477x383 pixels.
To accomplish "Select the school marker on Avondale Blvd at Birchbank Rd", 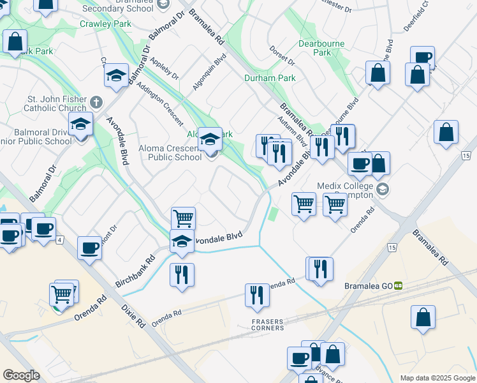I will 182,243.
